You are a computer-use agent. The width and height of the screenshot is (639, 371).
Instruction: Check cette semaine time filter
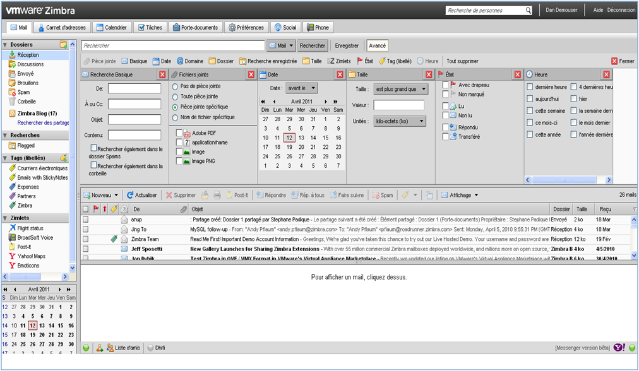(530, 111)
